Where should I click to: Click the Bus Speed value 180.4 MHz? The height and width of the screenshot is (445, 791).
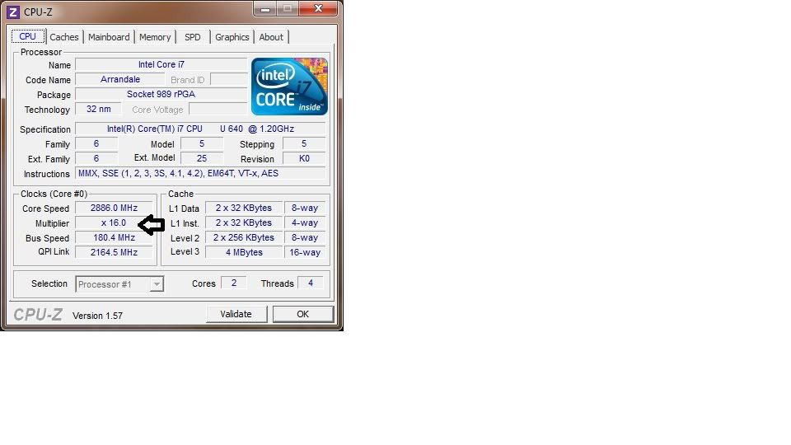coord(114,237)
